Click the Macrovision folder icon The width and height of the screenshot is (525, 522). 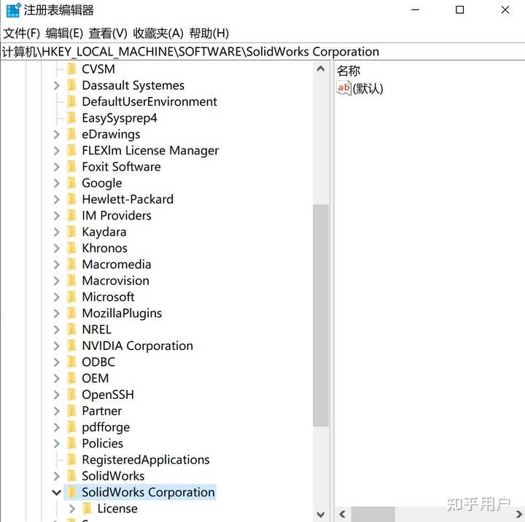(71, 281)
